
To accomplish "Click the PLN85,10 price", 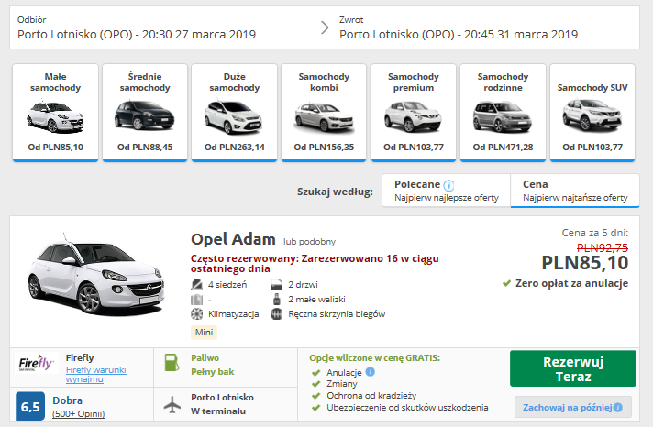I will pyautogui.click(x=585, y=263).
